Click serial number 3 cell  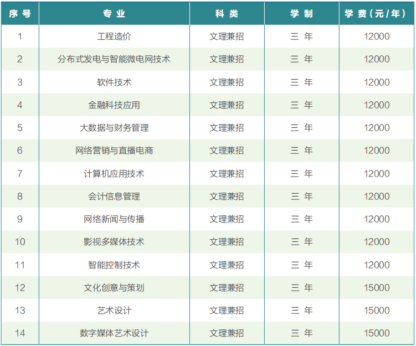pyautogui.click(x=20, y=82)
